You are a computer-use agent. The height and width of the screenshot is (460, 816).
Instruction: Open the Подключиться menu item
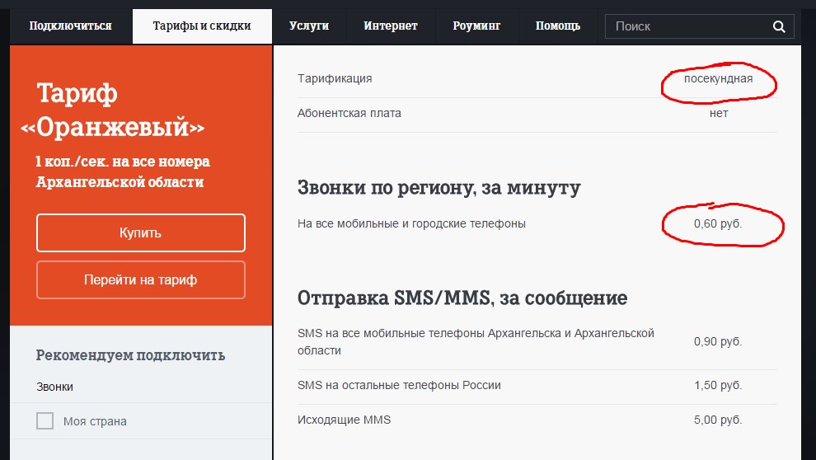tap(70, 26)
